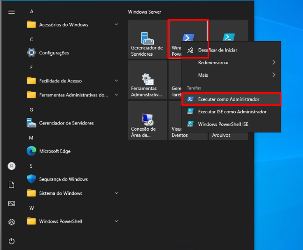Open the Gerenciador de Servidores tile
Screen dimensions: 303x250
[147, 40]
